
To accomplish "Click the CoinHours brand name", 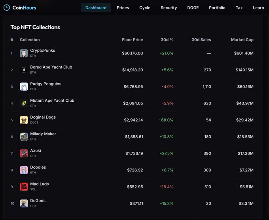I will click(24, 8).
